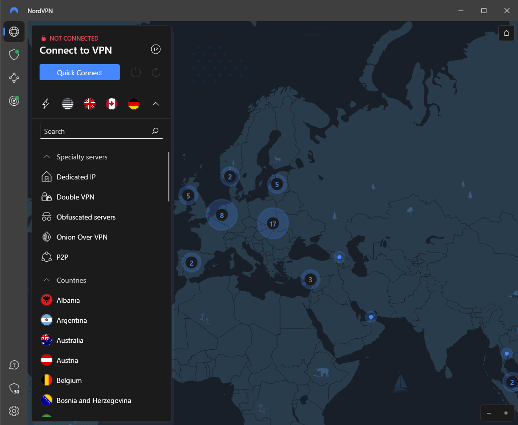Open Dark Web Monitor target icon
Screen dimensions: 518x425
(x=14, y=100)
